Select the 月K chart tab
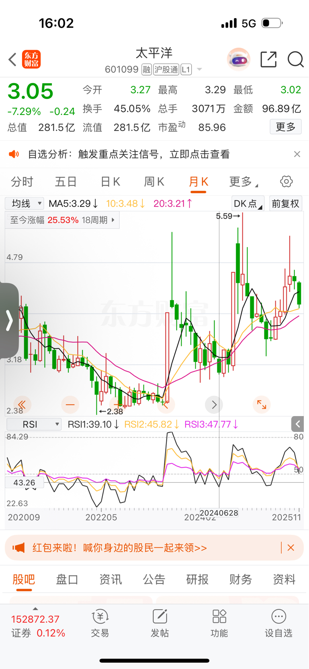Screen dimensions: 309x669 (x=198, y=182)
